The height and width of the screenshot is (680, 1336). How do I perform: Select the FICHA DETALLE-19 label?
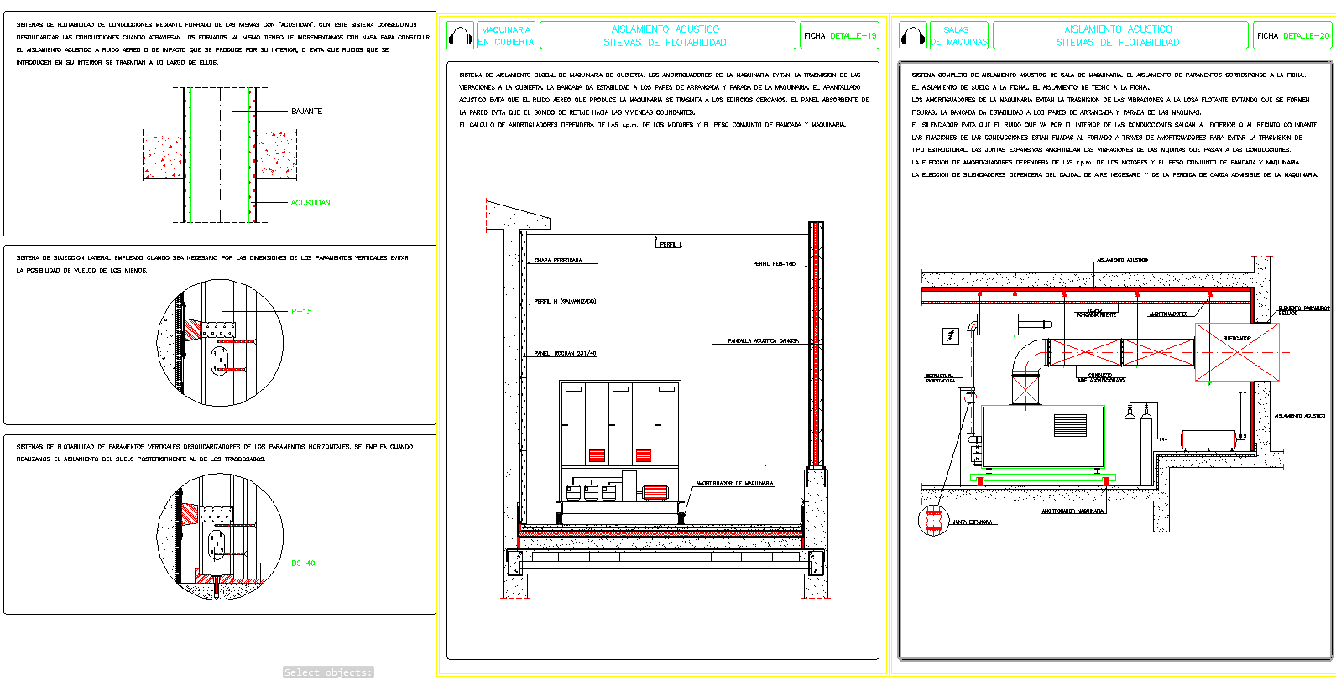click(x=839, y=36)
